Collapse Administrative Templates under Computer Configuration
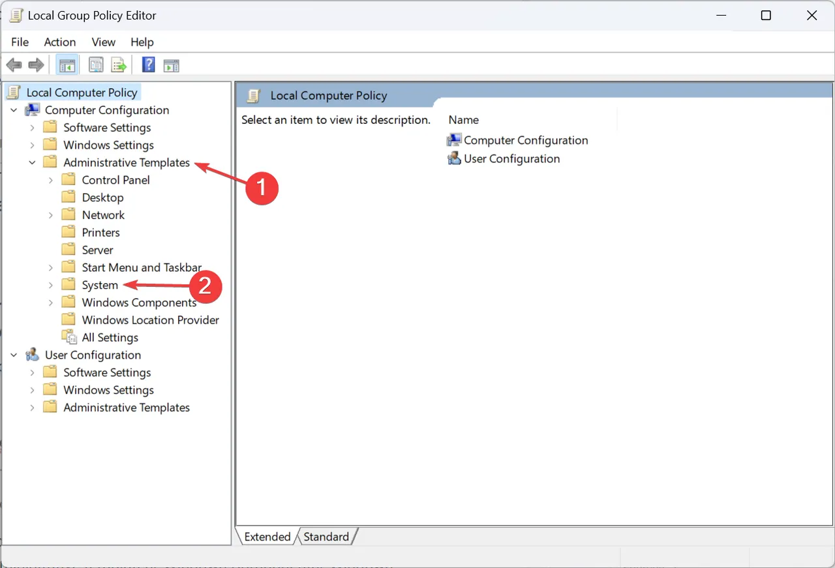 point(32,163)
